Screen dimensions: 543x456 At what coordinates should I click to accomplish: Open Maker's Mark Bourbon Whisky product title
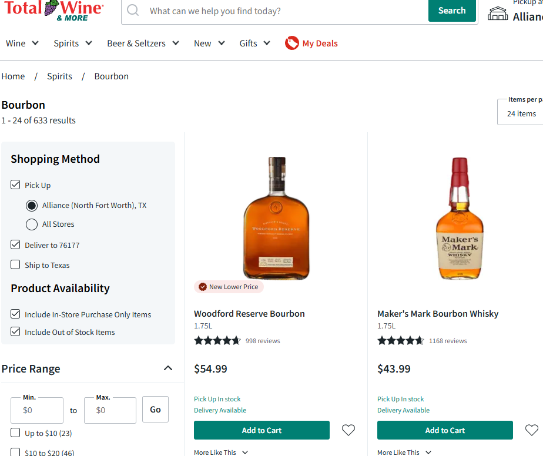438,314
